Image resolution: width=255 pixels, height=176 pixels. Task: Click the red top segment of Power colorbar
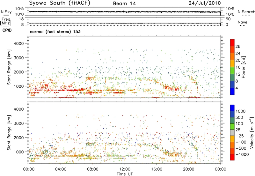pyautogui.click(x=232, y=43)
